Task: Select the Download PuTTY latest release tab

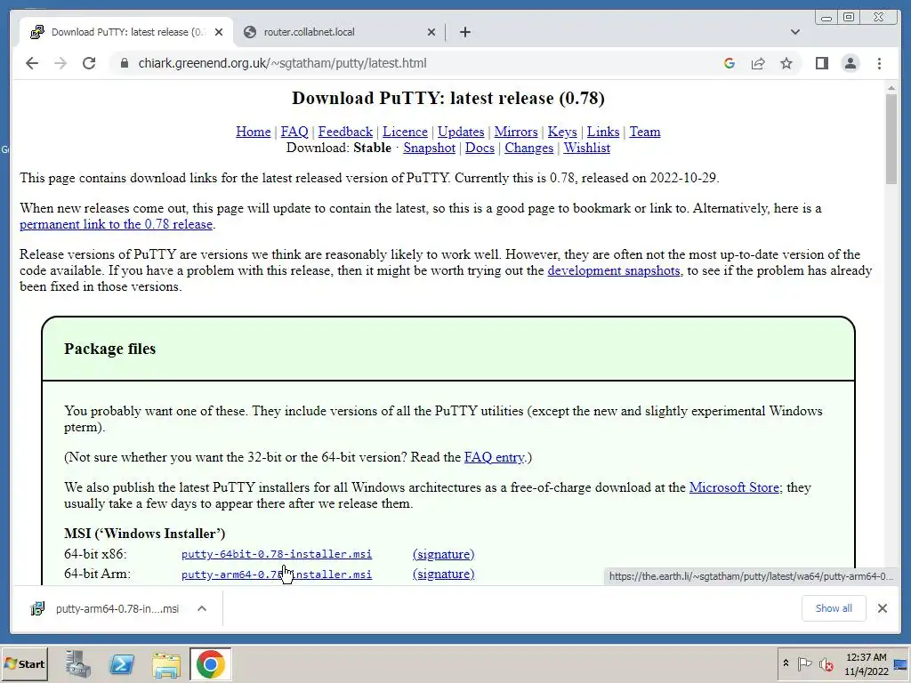Action: (x=126, y=32)
